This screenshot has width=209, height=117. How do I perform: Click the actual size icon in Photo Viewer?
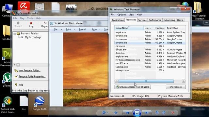coord(116,113)
